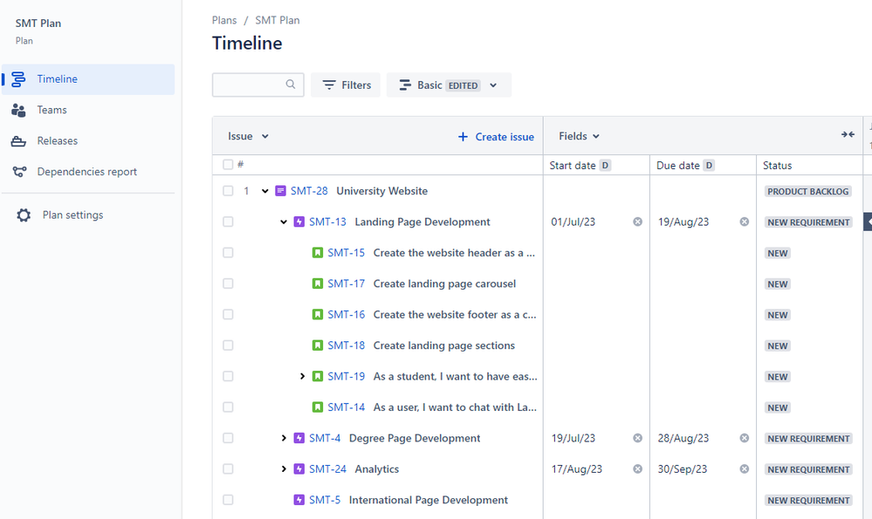Click the Releases ship icon

18,141
